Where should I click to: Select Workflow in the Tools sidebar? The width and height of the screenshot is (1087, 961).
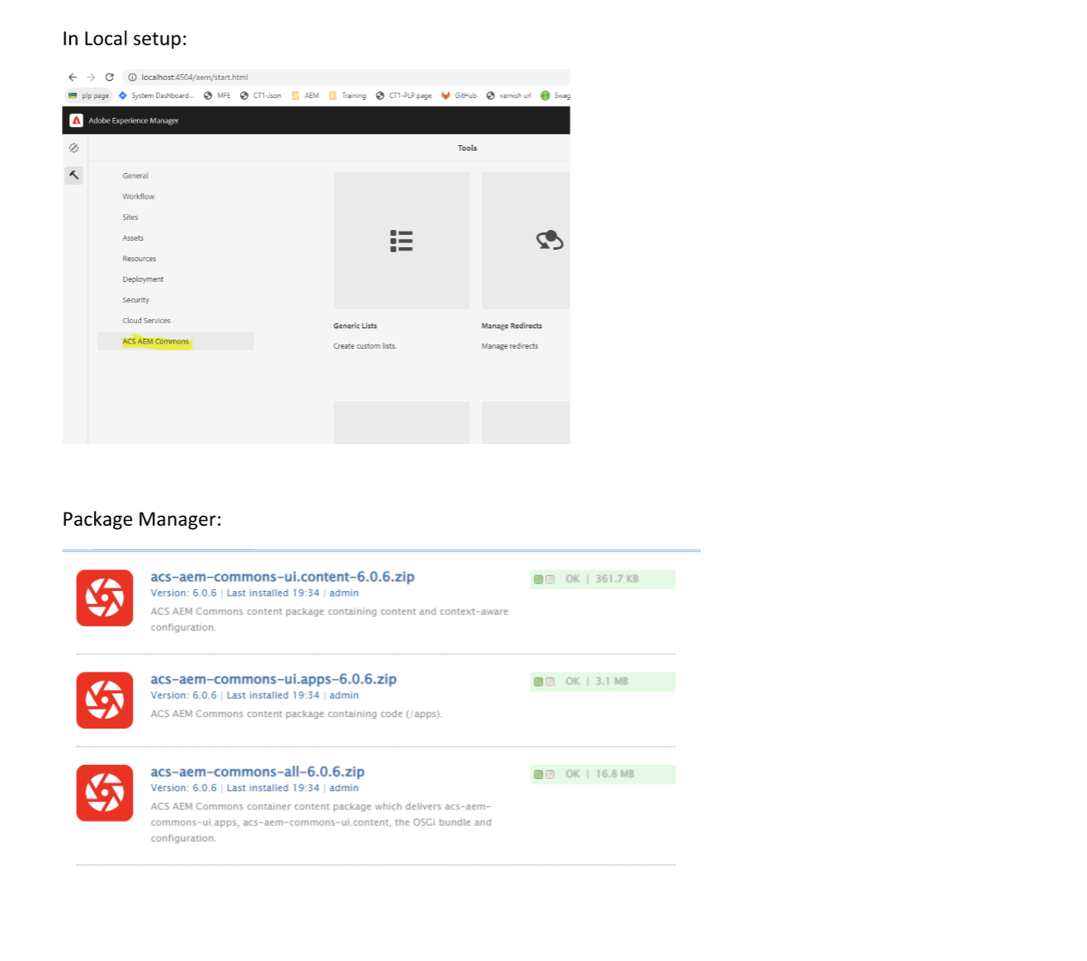138,196
